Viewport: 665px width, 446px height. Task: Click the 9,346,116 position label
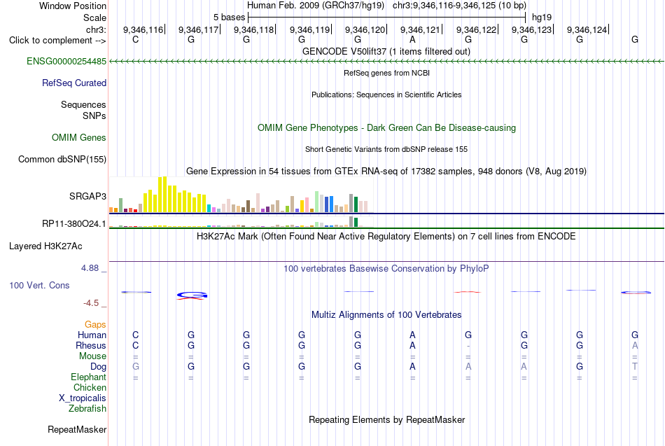[143, 29]
